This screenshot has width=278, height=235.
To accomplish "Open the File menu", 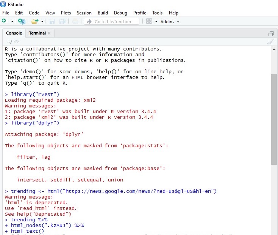I will tap(6, 13).
